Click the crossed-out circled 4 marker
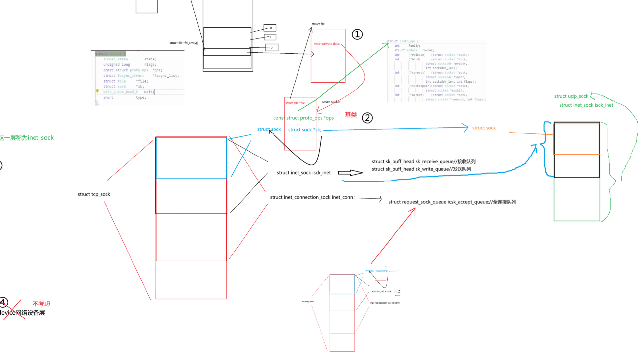Viewport: 643px width, 362px height. click(3, 302)
